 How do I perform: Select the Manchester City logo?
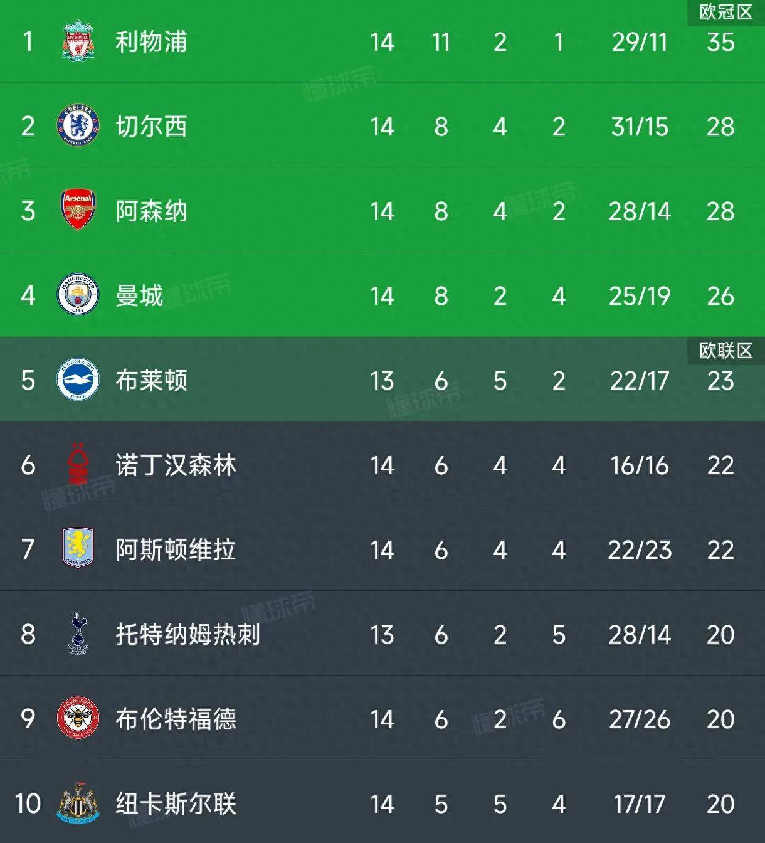point(78,295)
